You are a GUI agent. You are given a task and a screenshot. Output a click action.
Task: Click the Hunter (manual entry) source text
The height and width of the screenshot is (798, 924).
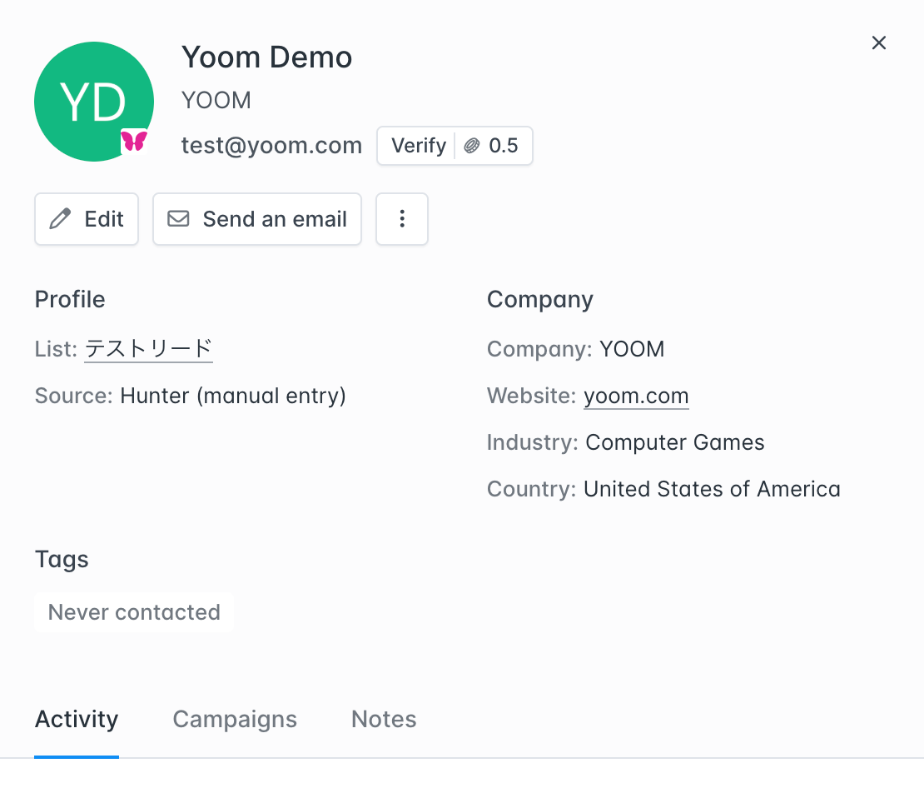click(233, 396)
